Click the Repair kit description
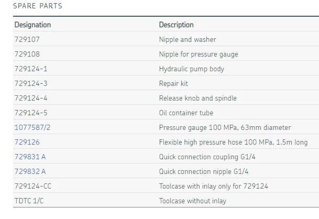This screenshot has height=219, width=319. tap(173, 83)
